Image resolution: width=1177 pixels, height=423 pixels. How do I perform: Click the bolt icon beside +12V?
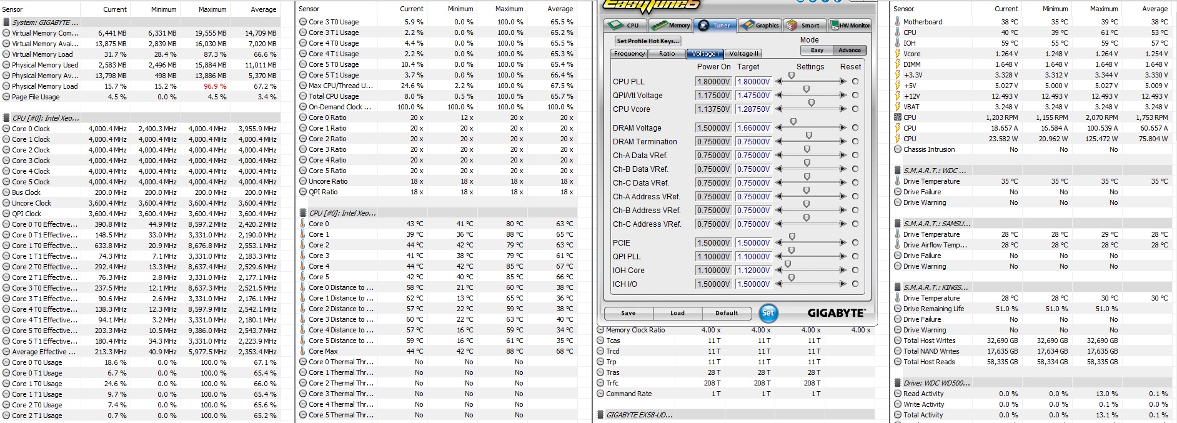[x=898, y=96]
